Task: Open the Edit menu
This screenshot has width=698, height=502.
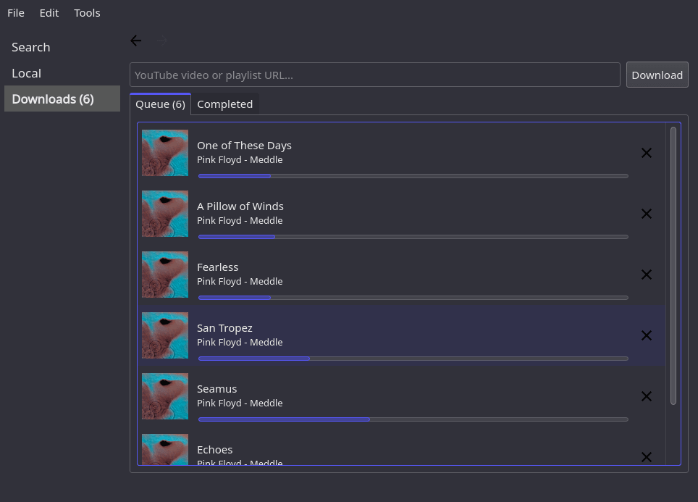Action: pos(49,12)
